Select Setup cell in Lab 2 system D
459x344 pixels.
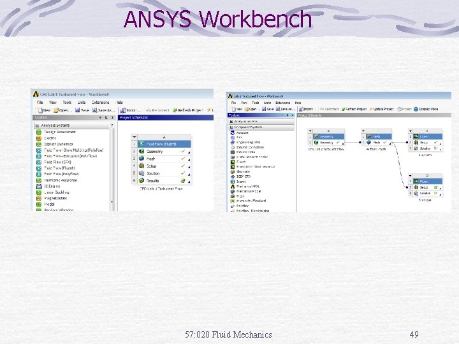(427, 187)
